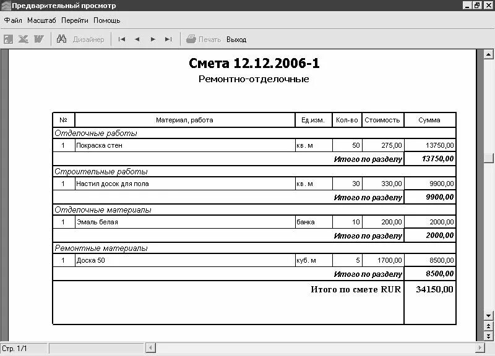Click the Итого по смете RUR label

coord(356,289)
